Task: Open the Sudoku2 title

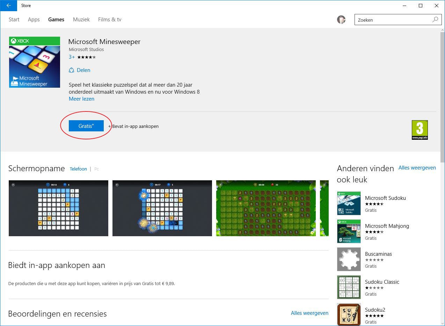Action: point(375,310)
